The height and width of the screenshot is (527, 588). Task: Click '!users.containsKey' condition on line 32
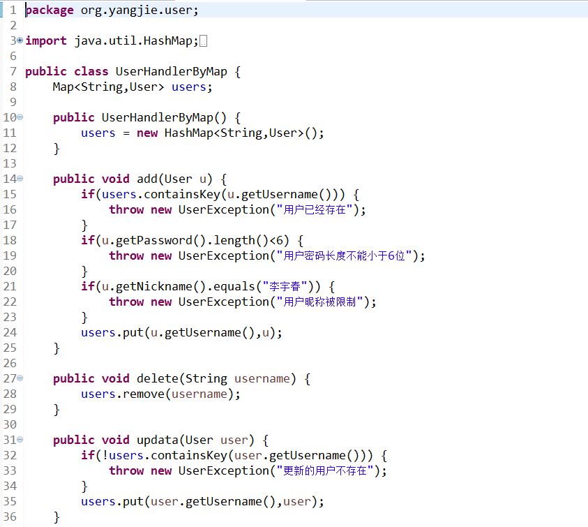pyautogui.click(x=164, y=456)
